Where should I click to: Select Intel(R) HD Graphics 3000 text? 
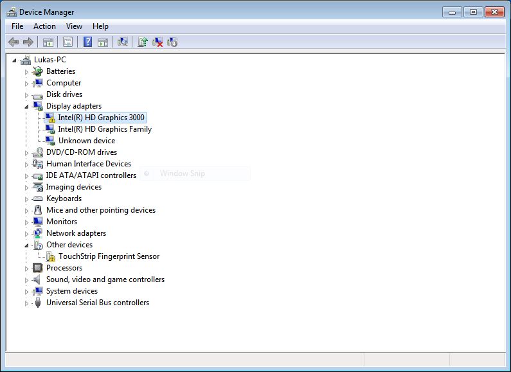click(x=102, y=118)
